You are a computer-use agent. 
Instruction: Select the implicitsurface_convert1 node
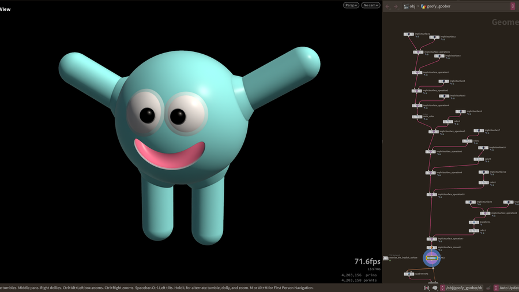(x=431, y=248)
